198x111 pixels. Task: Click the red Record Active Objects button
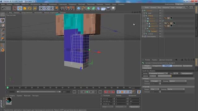click(x=105, y=92)
